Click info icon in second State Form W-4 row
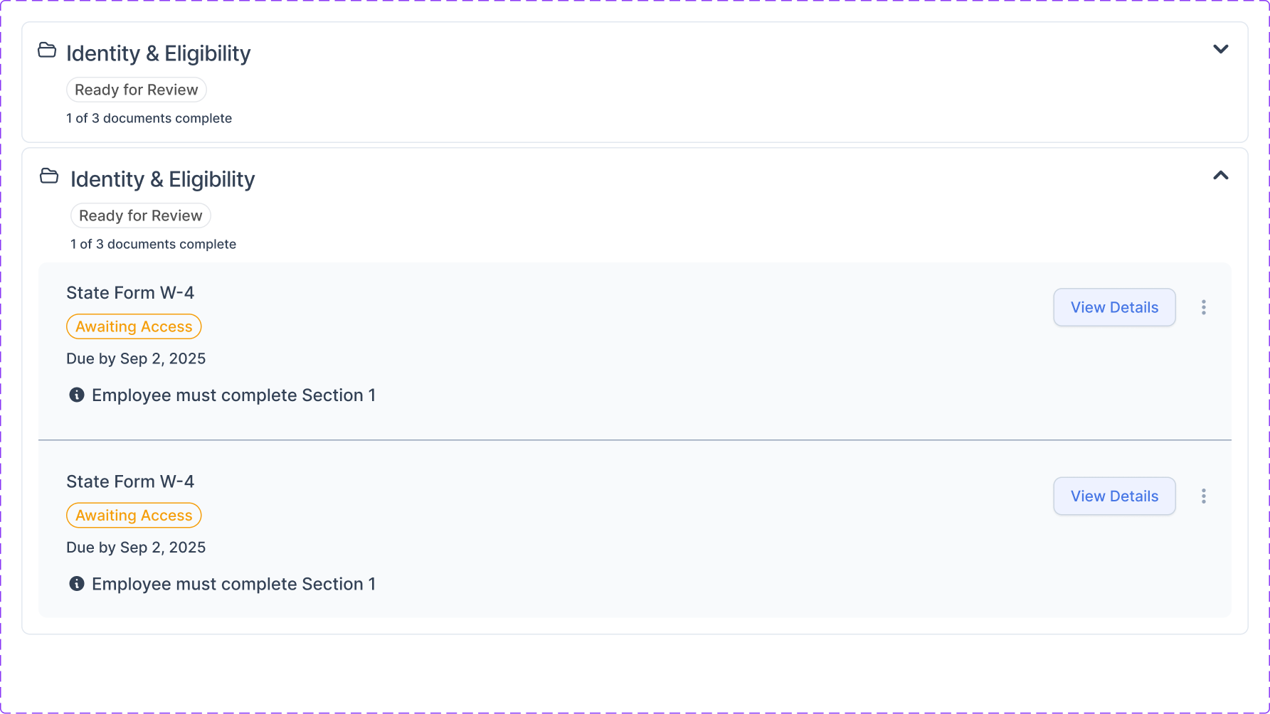 click(77, 584)
